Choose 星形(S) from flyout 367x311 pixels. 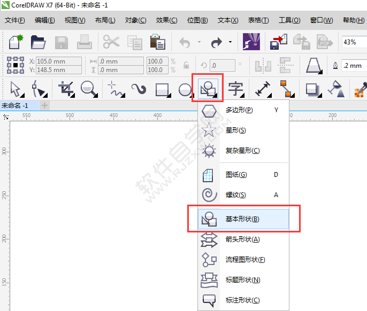[243, 130]
